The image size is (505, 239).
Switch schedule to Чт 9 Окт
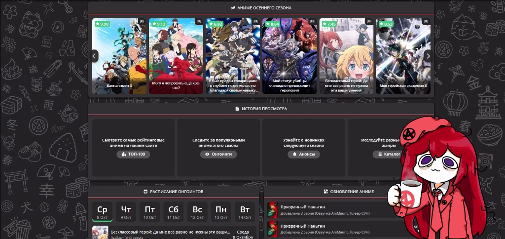pos(126,212)
